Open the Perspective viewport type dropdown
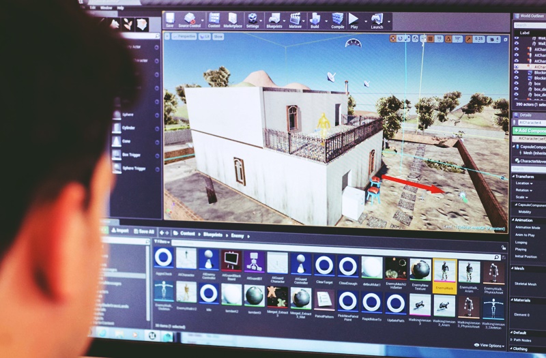 (x=184, y=36)
